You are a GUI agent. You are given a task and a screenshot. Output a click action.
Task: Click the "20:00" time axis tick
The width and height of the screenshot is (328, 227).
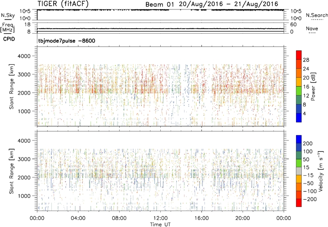(x=242, y=218)
